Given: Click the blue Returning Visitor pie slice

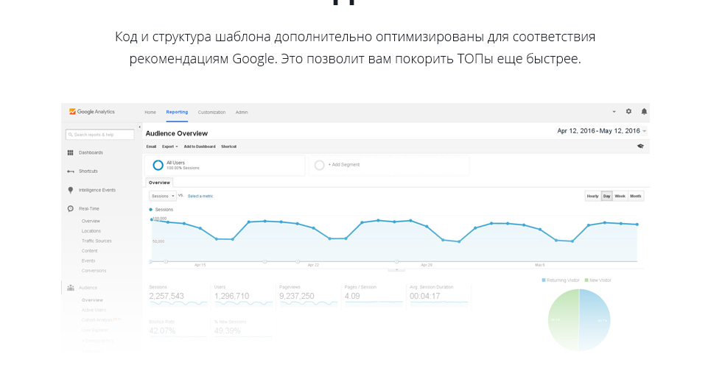Looking at the screenshot, I should [x=596, y=320].
